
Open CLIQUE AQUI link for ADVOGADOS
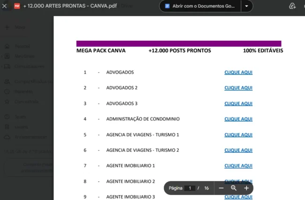(x=238, y=73)
